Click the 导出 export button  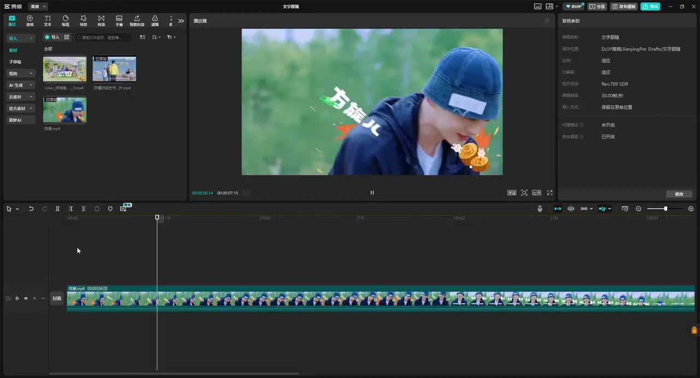[650, 7]
